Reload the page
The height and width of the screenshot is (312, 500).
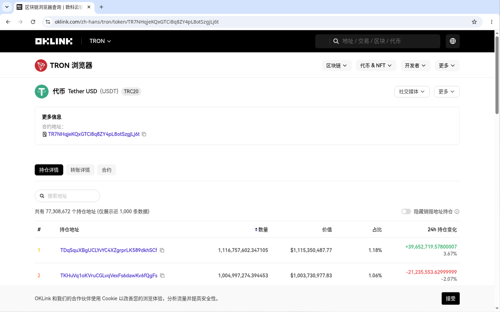[33, 22]
